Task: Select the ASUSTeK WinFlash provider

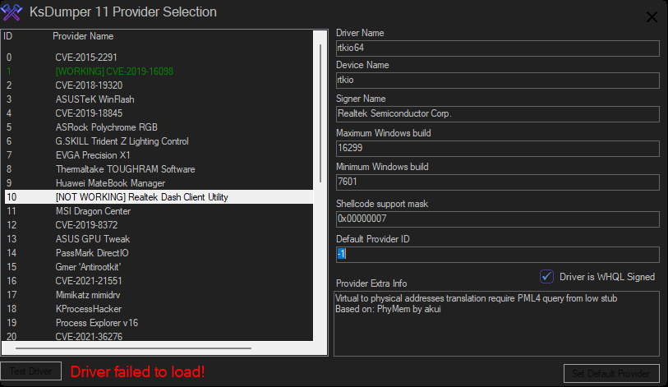Action: pyautogui.click(x=159, y=99)
